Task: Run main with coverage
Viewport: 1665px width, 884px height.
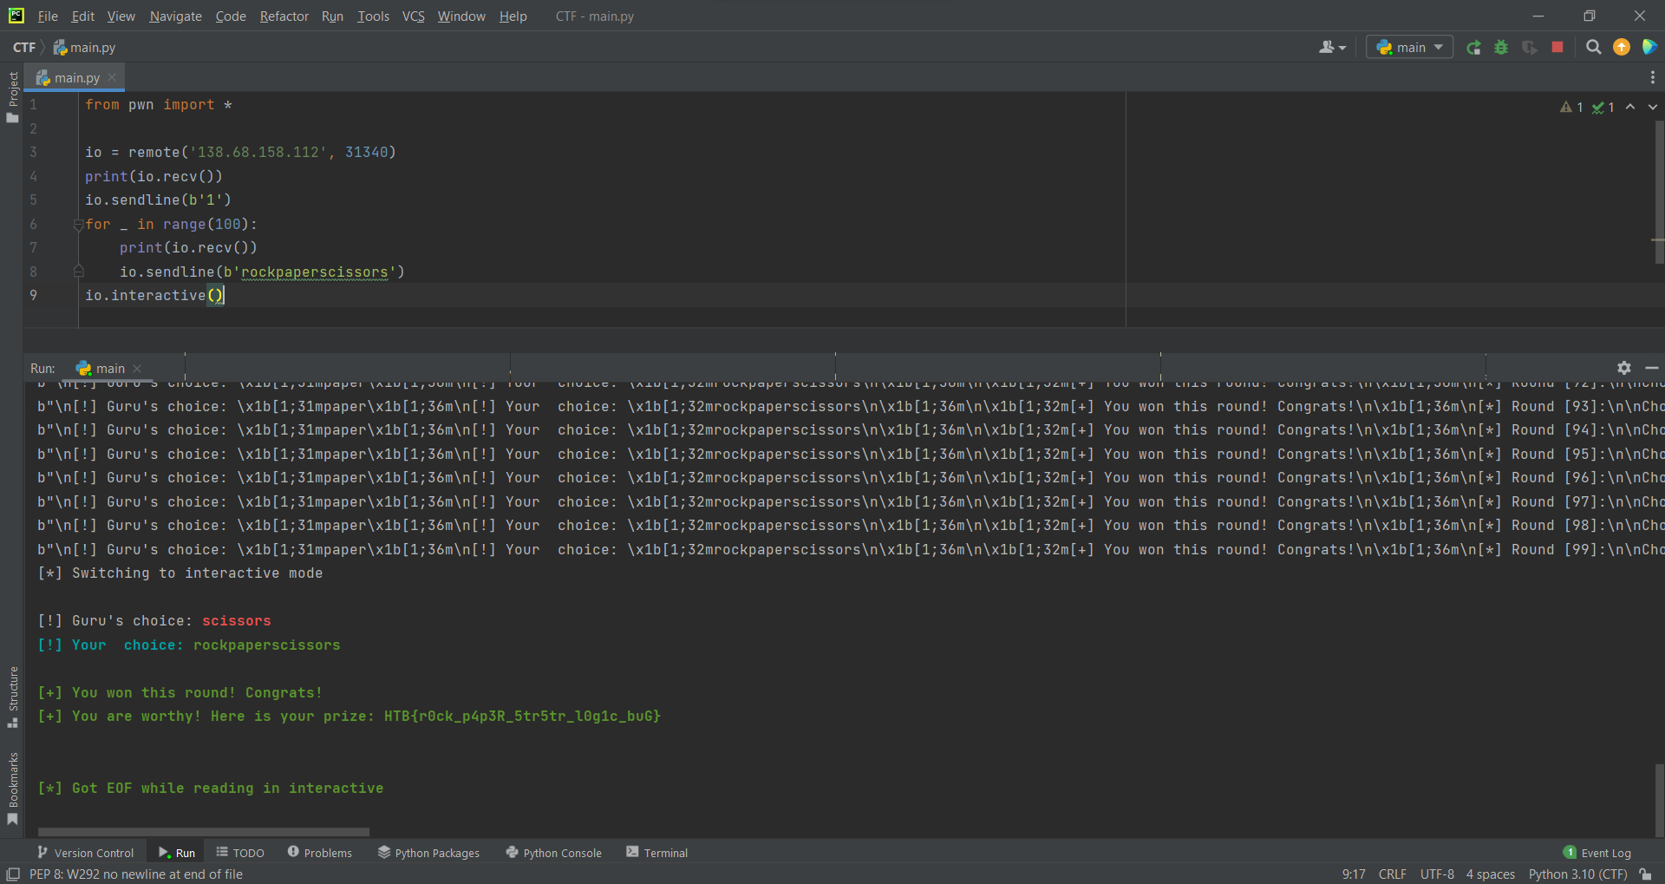Action: (x=1529, y=47)
